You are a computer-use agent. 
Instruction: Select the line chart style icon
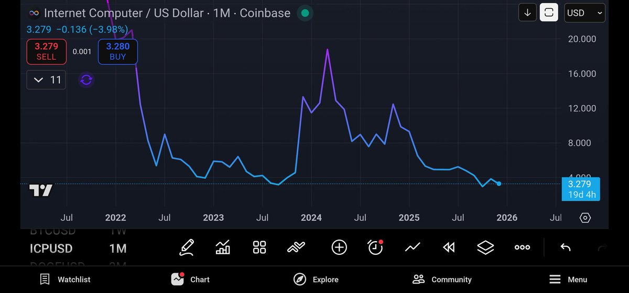[413, 247]
